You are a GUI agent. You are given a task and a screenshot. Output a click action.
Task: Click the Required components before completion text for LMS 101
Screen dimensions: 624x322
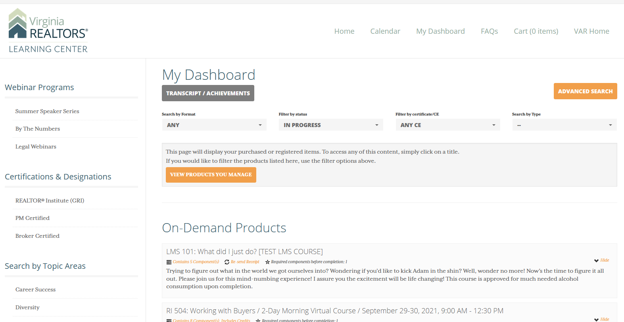pos(309,262)
